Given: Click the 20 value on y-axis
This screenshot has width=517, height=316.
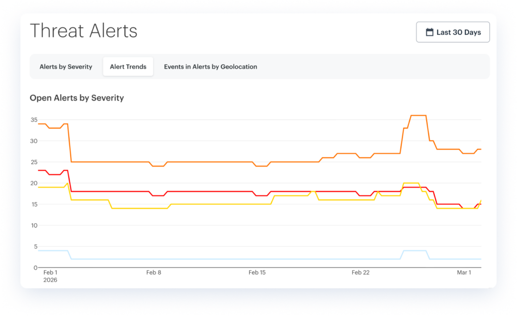Looking at the screenshot, I should [34, 183].
